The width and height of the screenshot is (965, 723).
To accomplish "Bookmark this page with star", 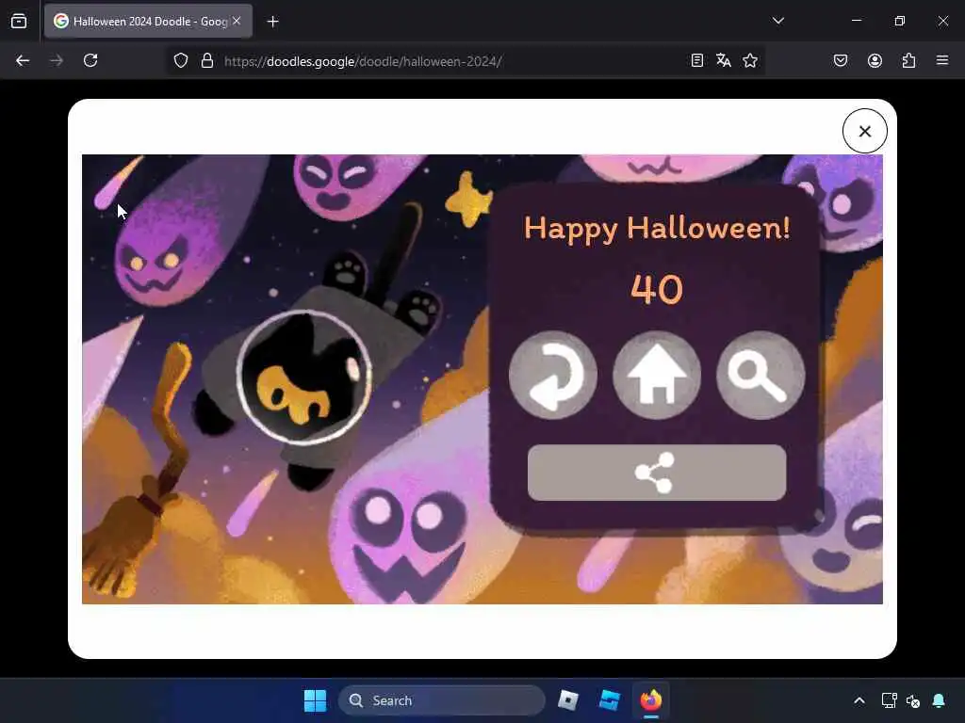I will click(749, 60).
